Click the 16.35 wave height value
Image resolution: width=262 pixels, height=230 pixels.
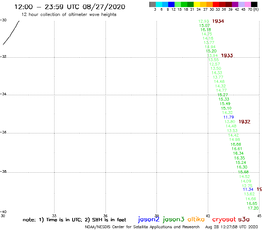239,158
